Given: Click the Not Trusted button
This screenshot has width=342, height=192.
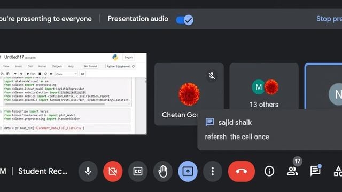Looking at the screenshot, I should pos(91,66).
